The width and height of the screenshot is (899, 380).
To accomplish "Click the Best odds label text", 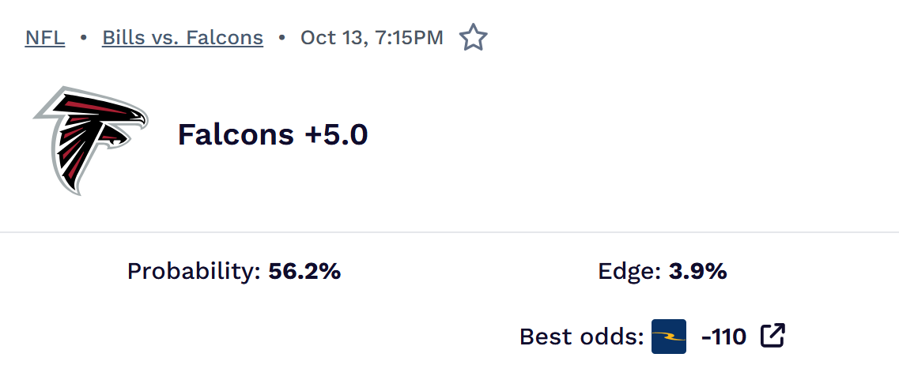I will [x=581, y=337].
